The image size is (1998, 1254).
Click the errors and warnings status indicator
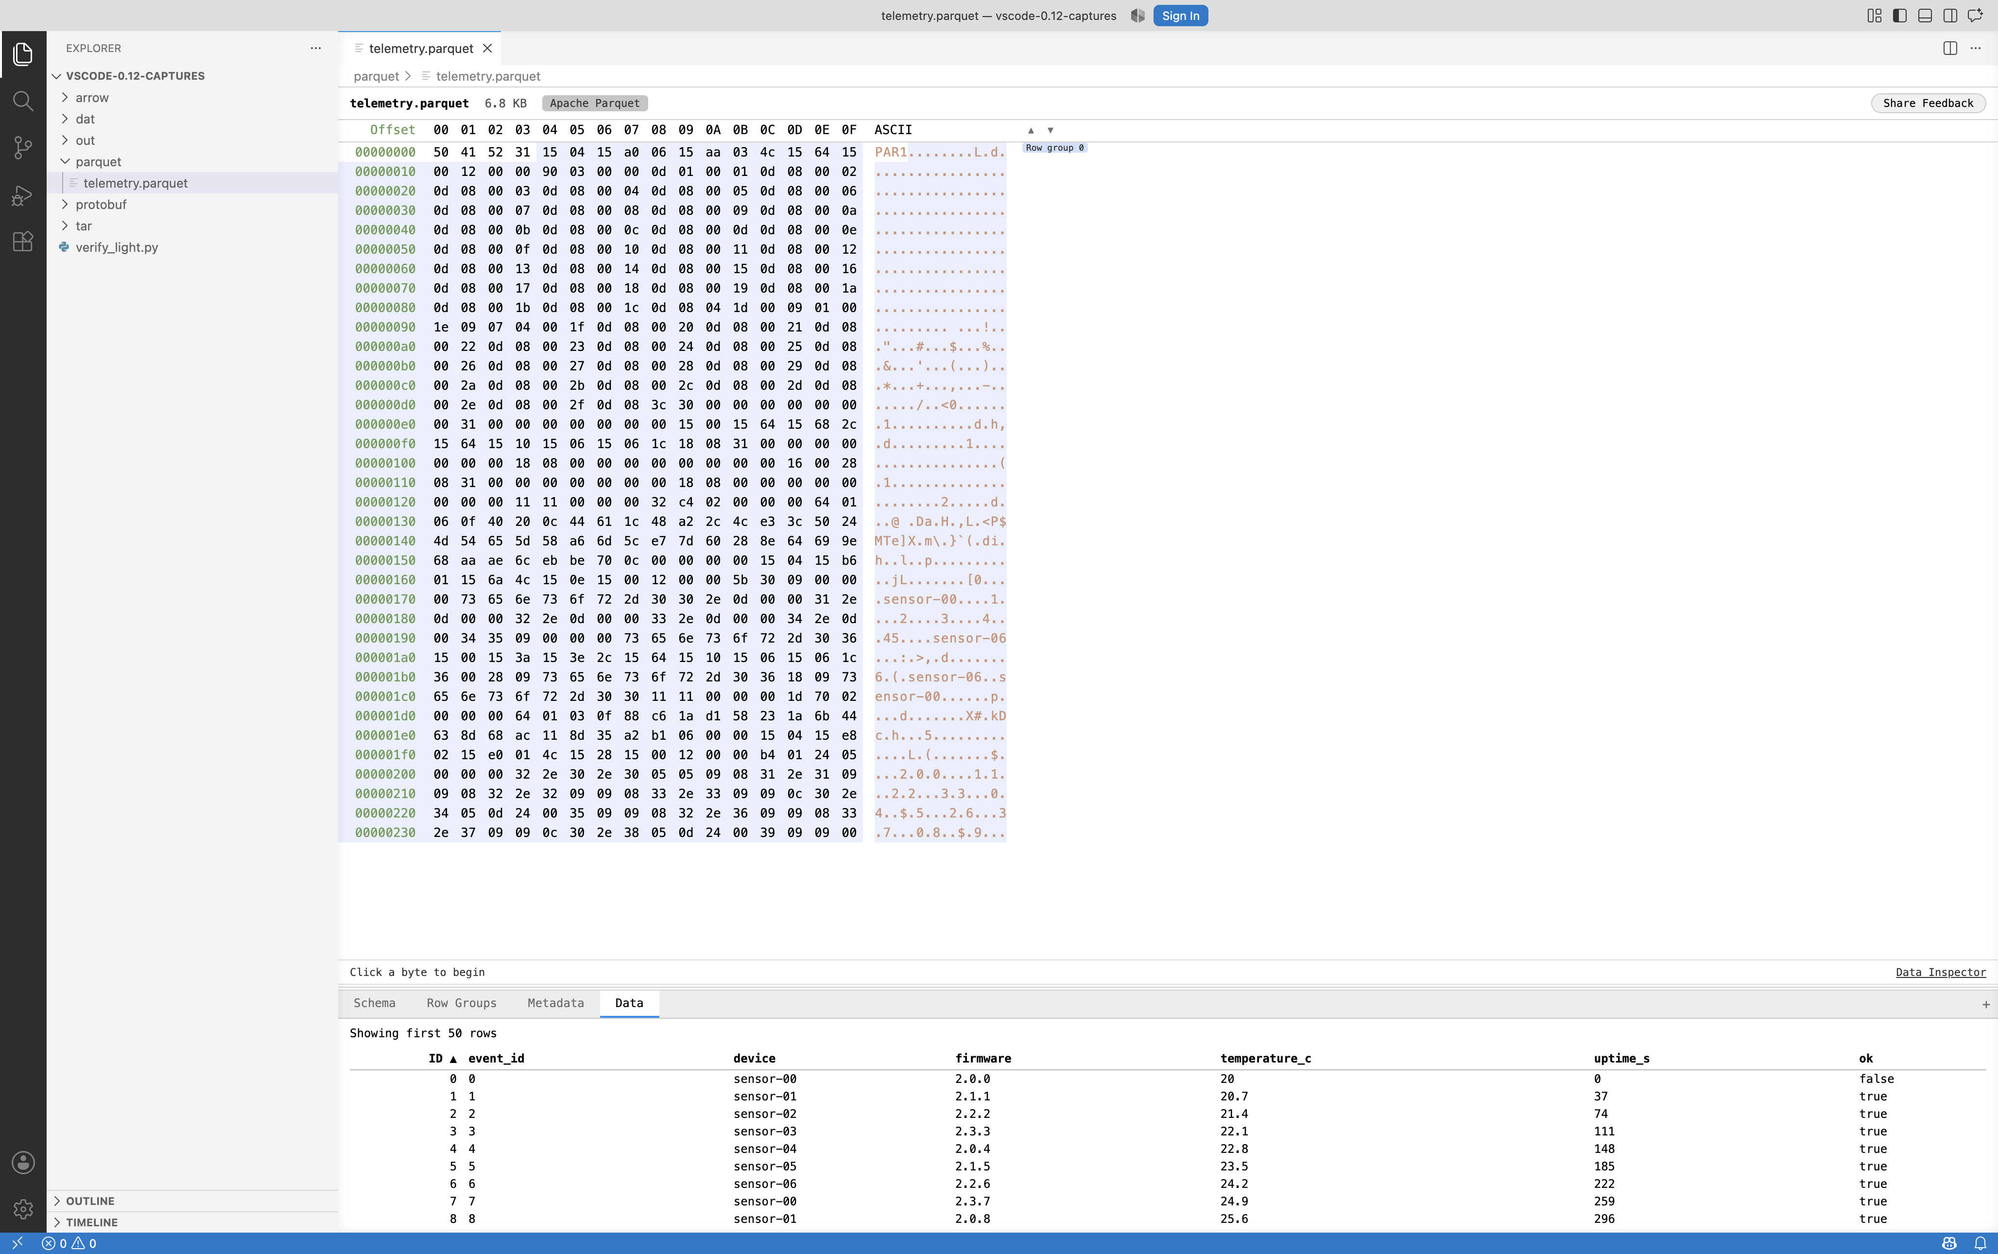(69, 1243)
